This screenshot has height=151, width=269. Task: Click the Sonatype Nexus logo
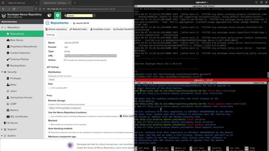4,16
